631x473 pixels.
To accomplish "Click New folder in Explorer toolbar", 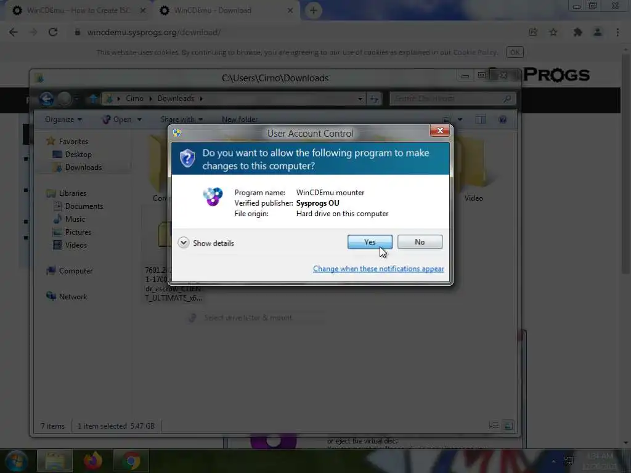I will point(240,119).
